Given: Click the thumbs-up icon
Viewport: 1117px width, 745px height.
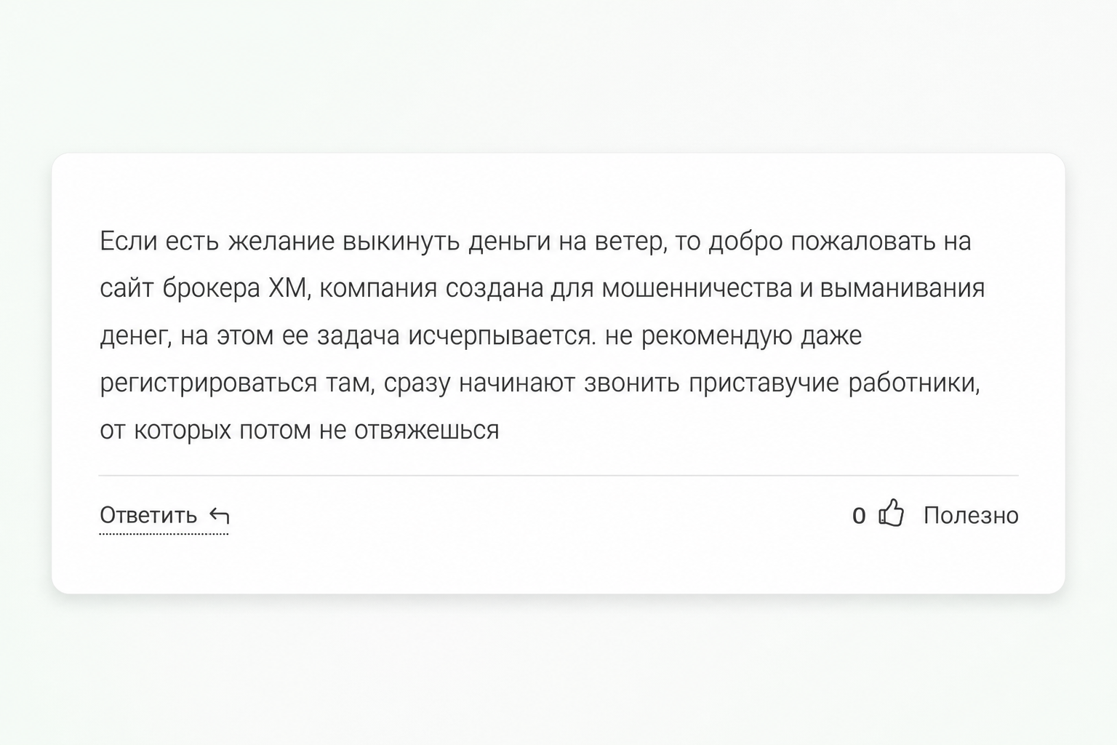Looking at the screenshot, I should point(892,513).
